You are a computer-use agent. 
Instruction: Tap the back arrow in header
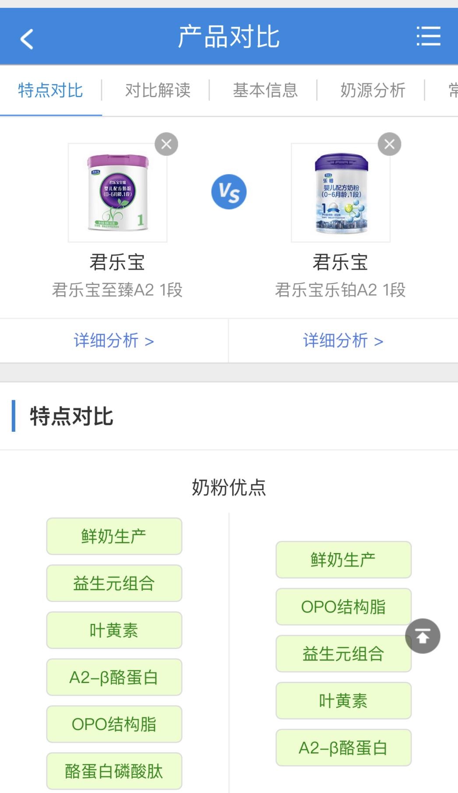(x=27, y=39)
